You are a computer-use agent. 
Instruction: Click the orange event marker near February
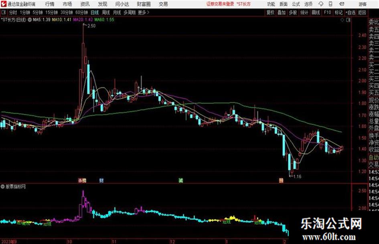(x=281, y=180)
